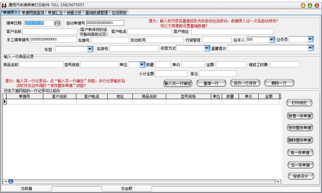The width and height of the screenshot is (322, 193).
Task: Open the 经手人 dropdown
Action: click(x=272, y=40)
